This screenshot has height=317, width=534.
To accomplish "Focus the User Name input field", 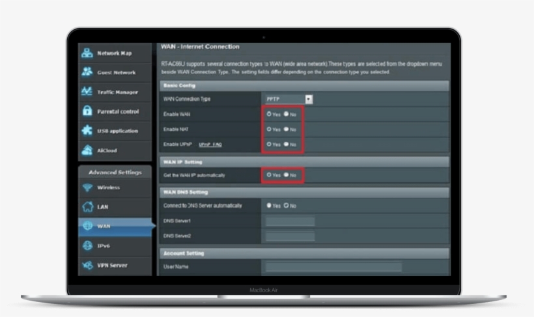I will (333, 267).
